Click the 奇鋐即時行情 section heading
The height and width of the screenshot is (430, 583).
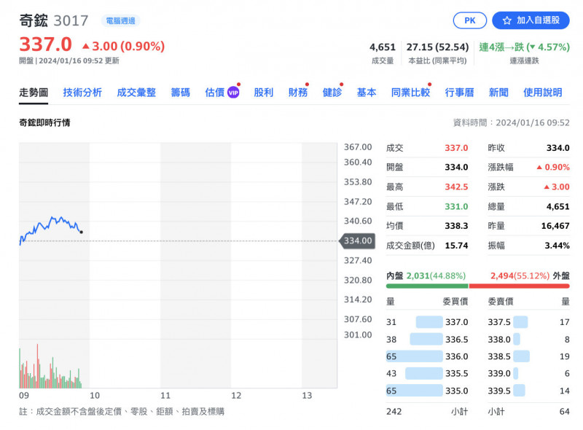(44, 122)
